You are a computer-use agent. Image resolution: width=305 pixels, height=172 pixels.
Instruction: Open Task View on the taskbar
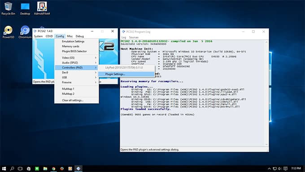[x=20, y=168]
